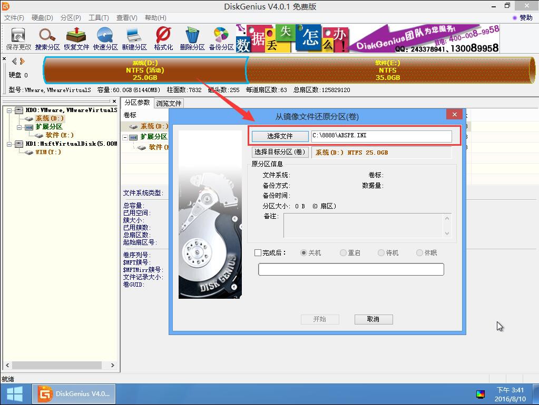Select the 格式化 (format) toolbar icon
Viewport: 539px width, 405px height.
click(162, 38)
